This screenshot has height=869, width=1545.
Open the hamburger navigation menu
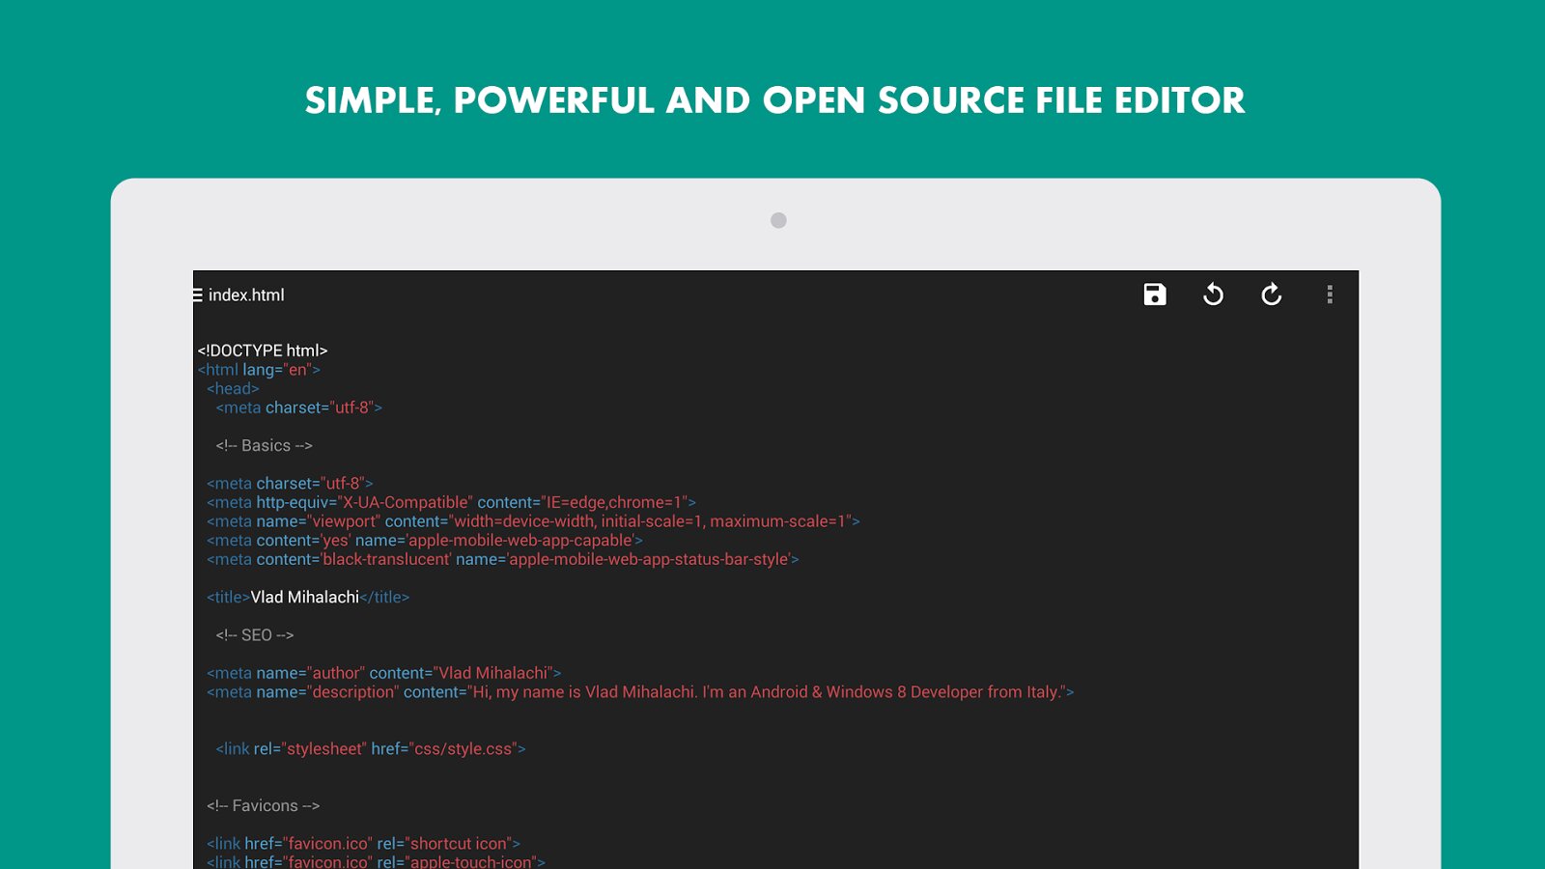[x=198, y=295]
